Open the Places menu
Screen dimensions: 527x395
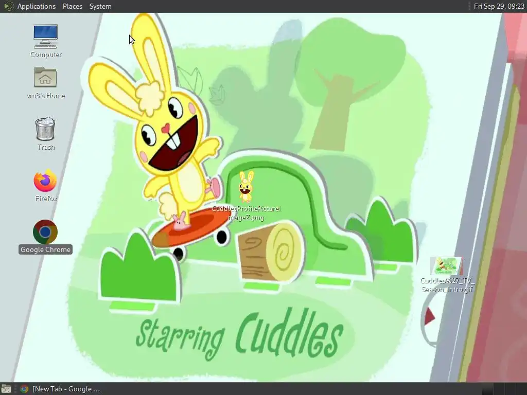[x=73, y=6]
